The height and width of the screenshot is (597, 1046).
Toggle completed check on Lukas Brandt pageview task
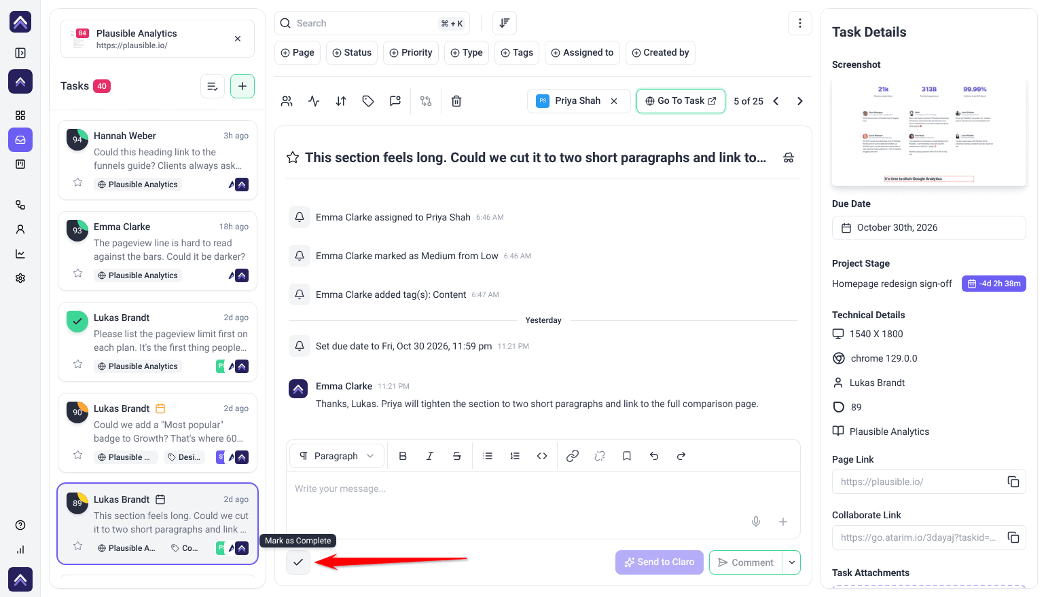(77, 321)
